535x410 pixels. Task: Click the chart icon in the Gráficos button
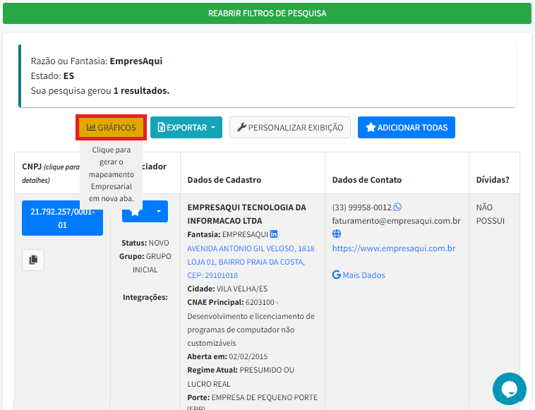(91, 128)
